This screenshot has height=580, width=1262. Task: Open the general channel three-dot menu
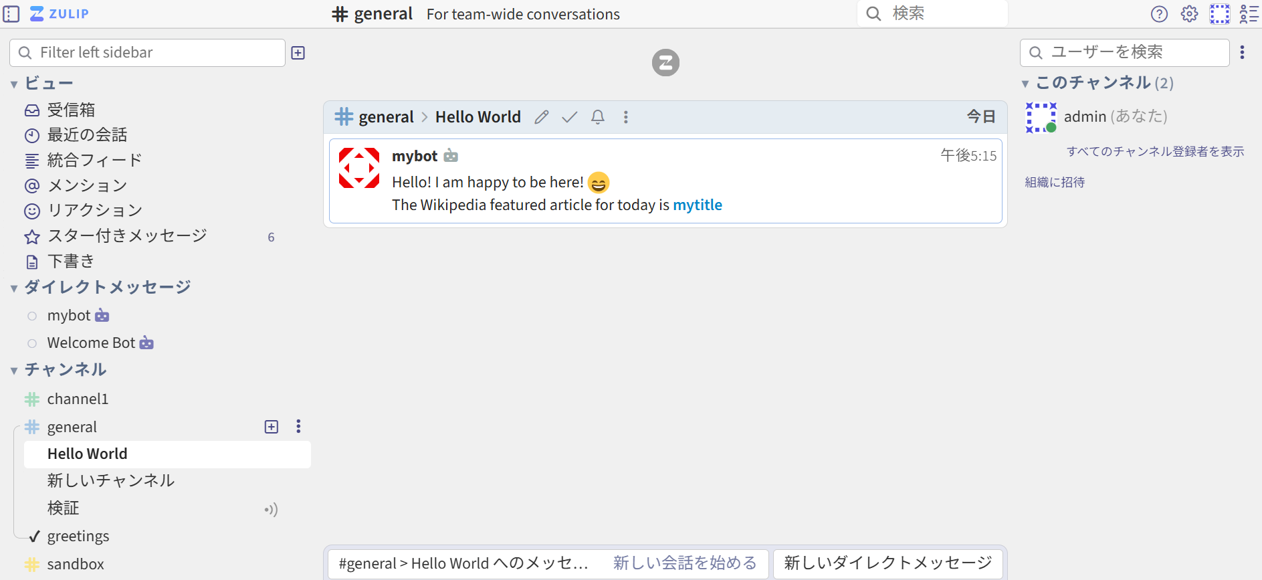(298, 427)
